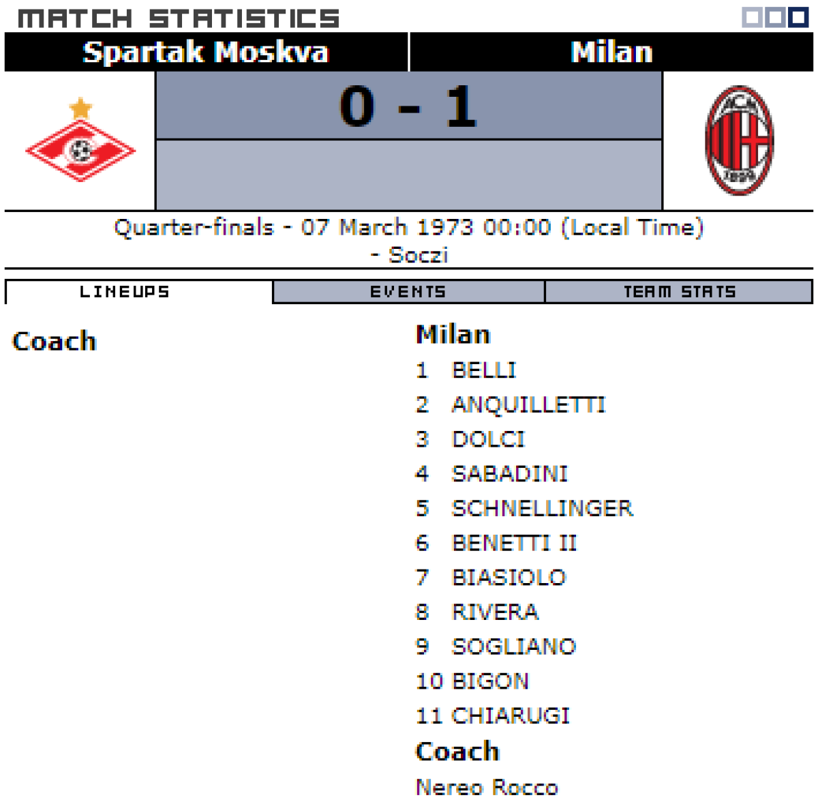Select the middle square icon in header
Viewport: 818px width, 802px height.
point(775,17)
